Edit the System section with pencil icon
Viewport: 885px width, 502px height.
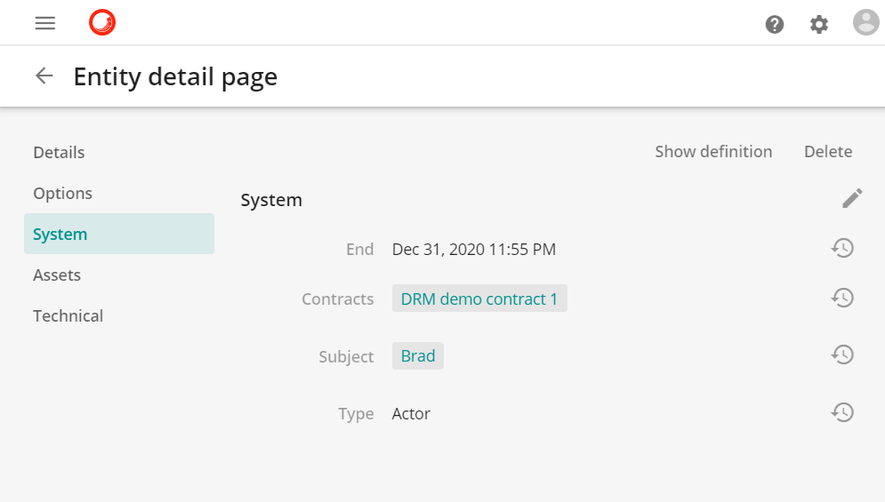click(x=852, y=198)
